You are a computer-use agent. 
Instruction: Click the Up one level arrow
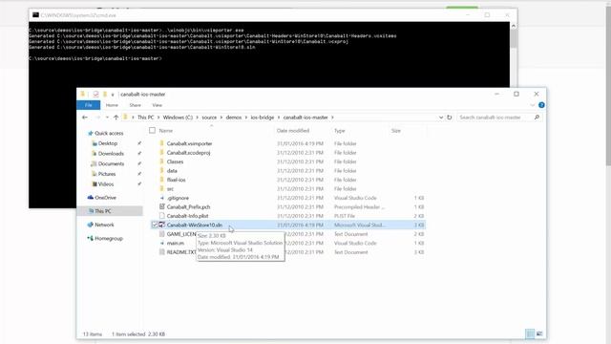[116, 118]
